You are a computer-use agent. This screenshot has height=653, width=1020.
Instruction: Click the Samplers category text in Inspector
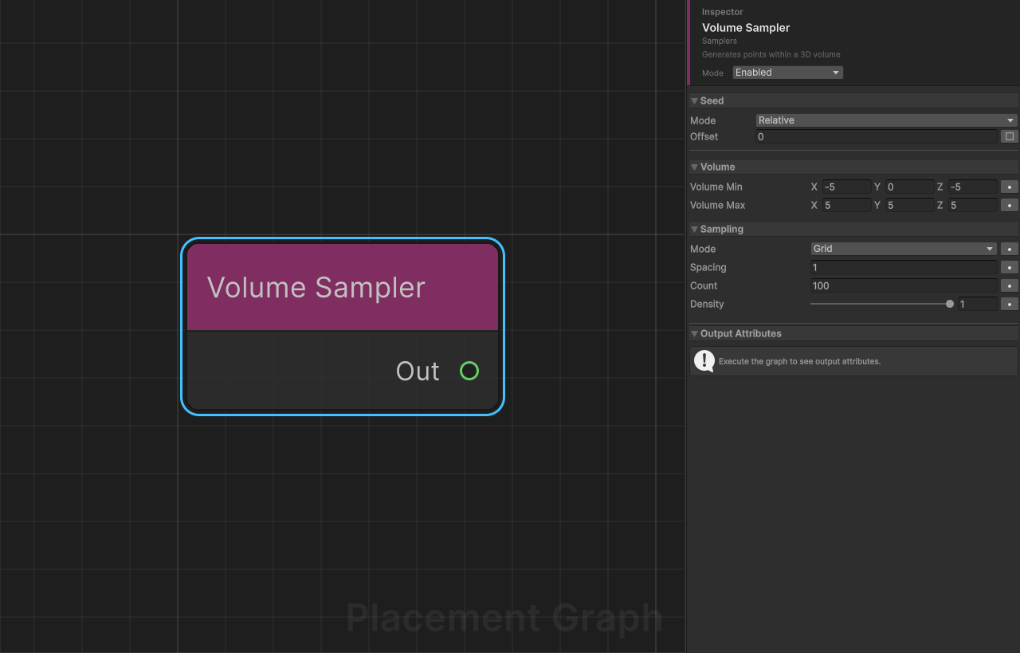[x=720, y=41]
